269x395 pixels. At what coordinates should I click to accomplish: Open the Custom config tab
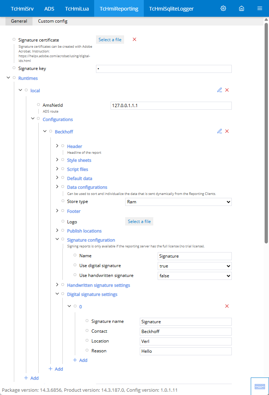53,21
